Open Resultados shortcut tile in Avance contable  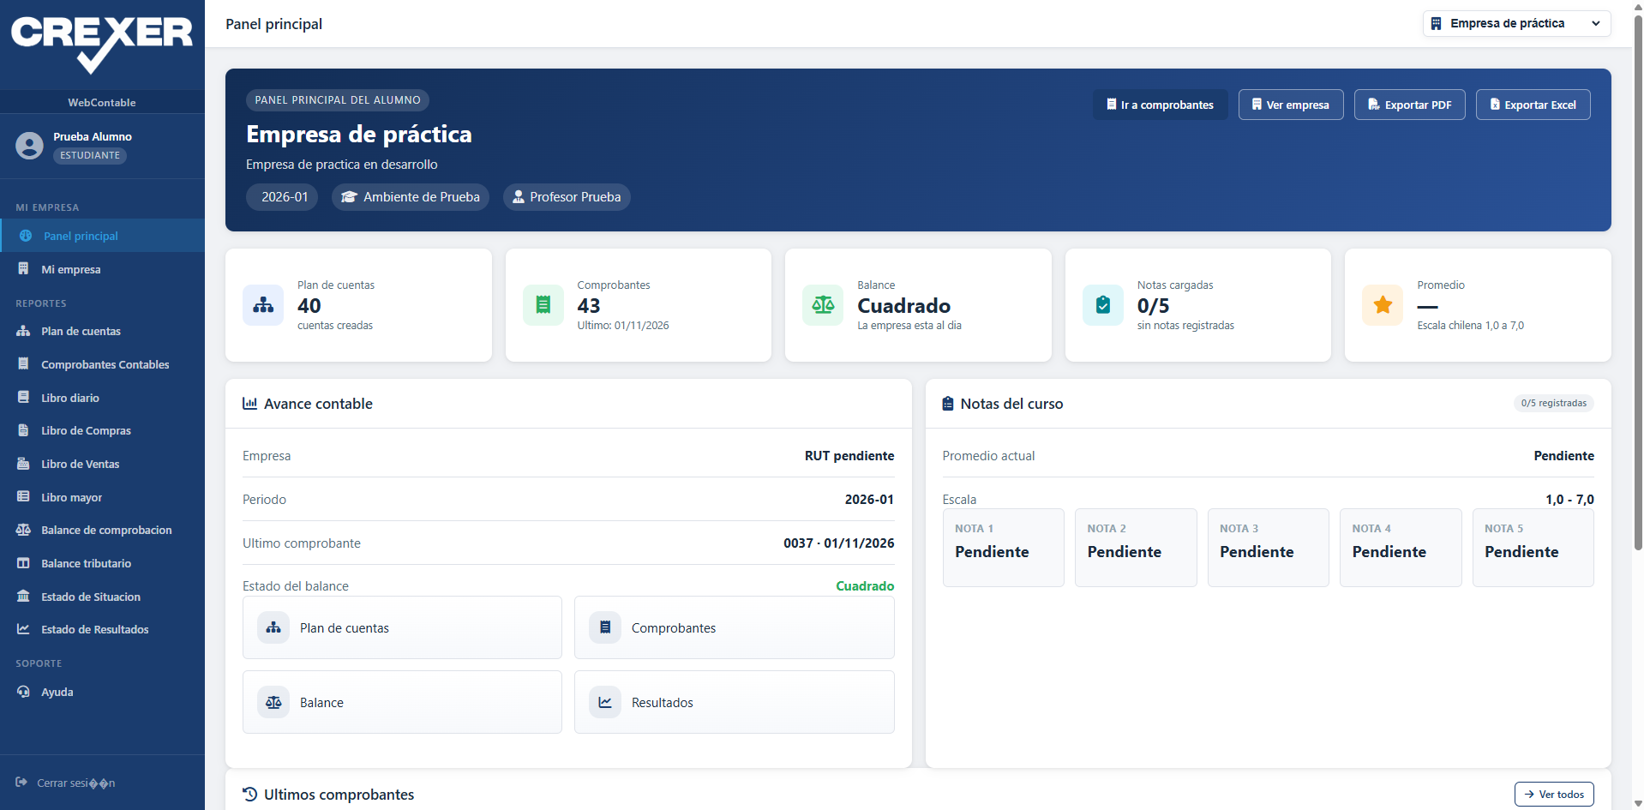734,702
